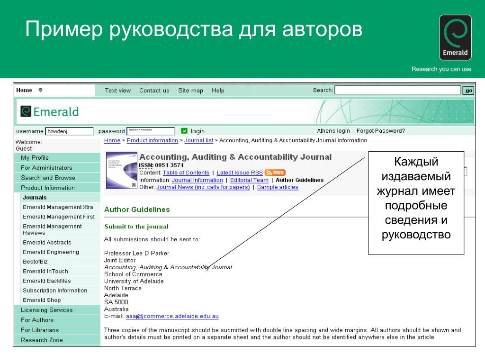Open For Administrators in sidebar
Viewport: 485px width, 364px height.
click(x=57, y=167)
